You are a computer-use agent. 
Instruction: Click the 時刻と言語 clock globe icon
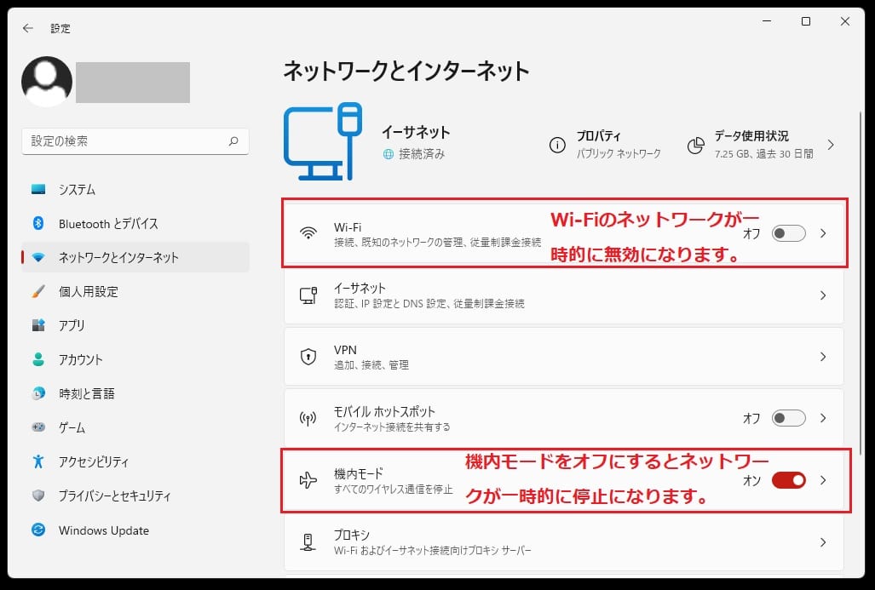coord(38,393)
